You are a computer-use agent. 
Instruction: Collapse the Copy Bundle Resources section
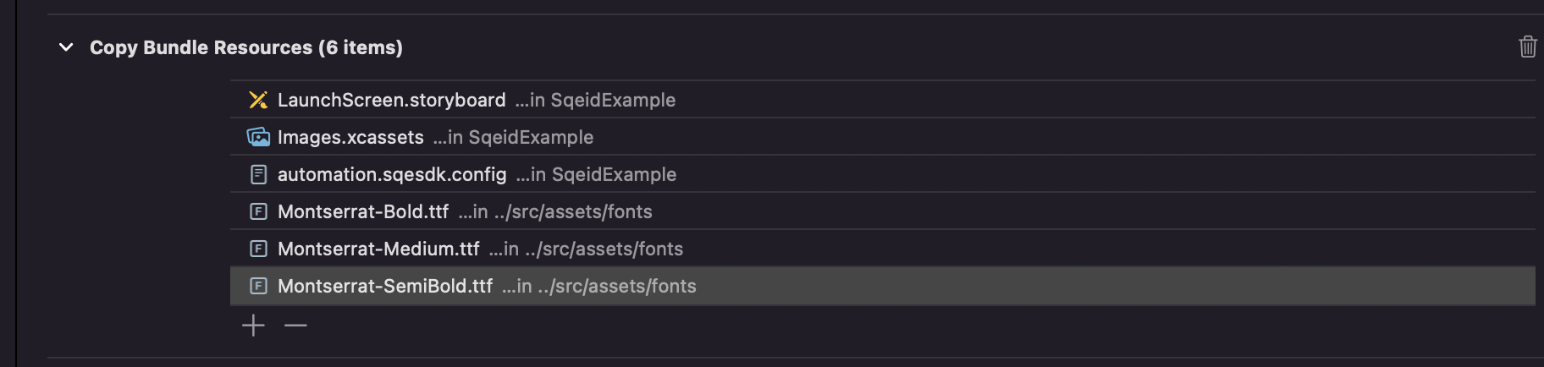click(x=66, y=47)
